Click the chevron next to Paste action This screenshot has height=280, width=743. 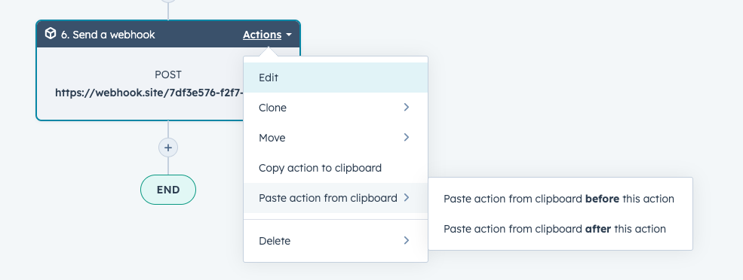(406, 198)
